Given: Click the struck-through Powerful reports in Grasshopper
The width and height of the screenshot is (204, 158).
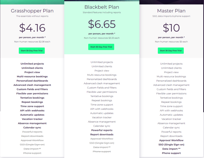Looking at the screenshot, I should pyautogui.click(x=32, y=132).
